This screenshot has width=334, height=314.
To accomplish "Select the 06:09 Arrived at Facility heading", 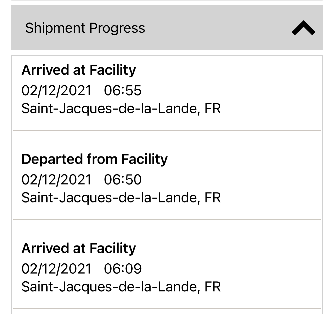I will pos(79,248).
